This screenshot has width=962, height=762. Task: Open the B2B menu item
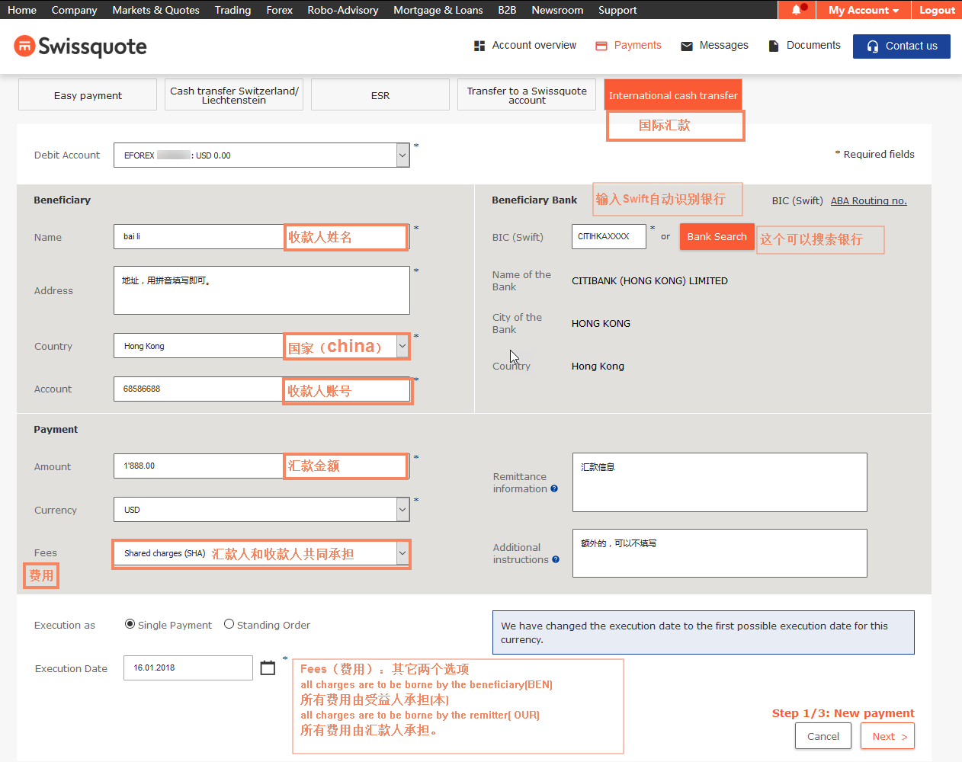[x=507, y=10]
